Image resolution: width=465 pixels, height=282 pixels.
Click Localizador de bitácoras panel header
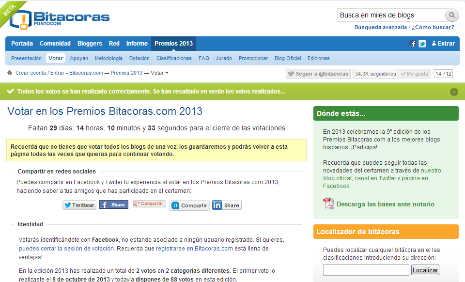click(386, 232)
